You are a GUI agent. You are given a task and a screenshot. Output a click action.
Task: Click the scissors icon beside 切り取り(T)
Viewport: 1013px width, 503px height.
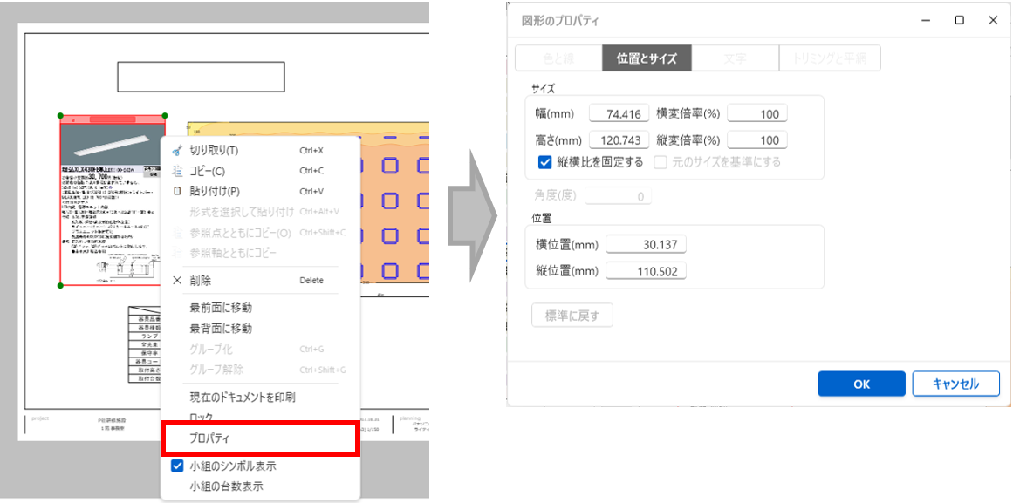click(177, 150)
